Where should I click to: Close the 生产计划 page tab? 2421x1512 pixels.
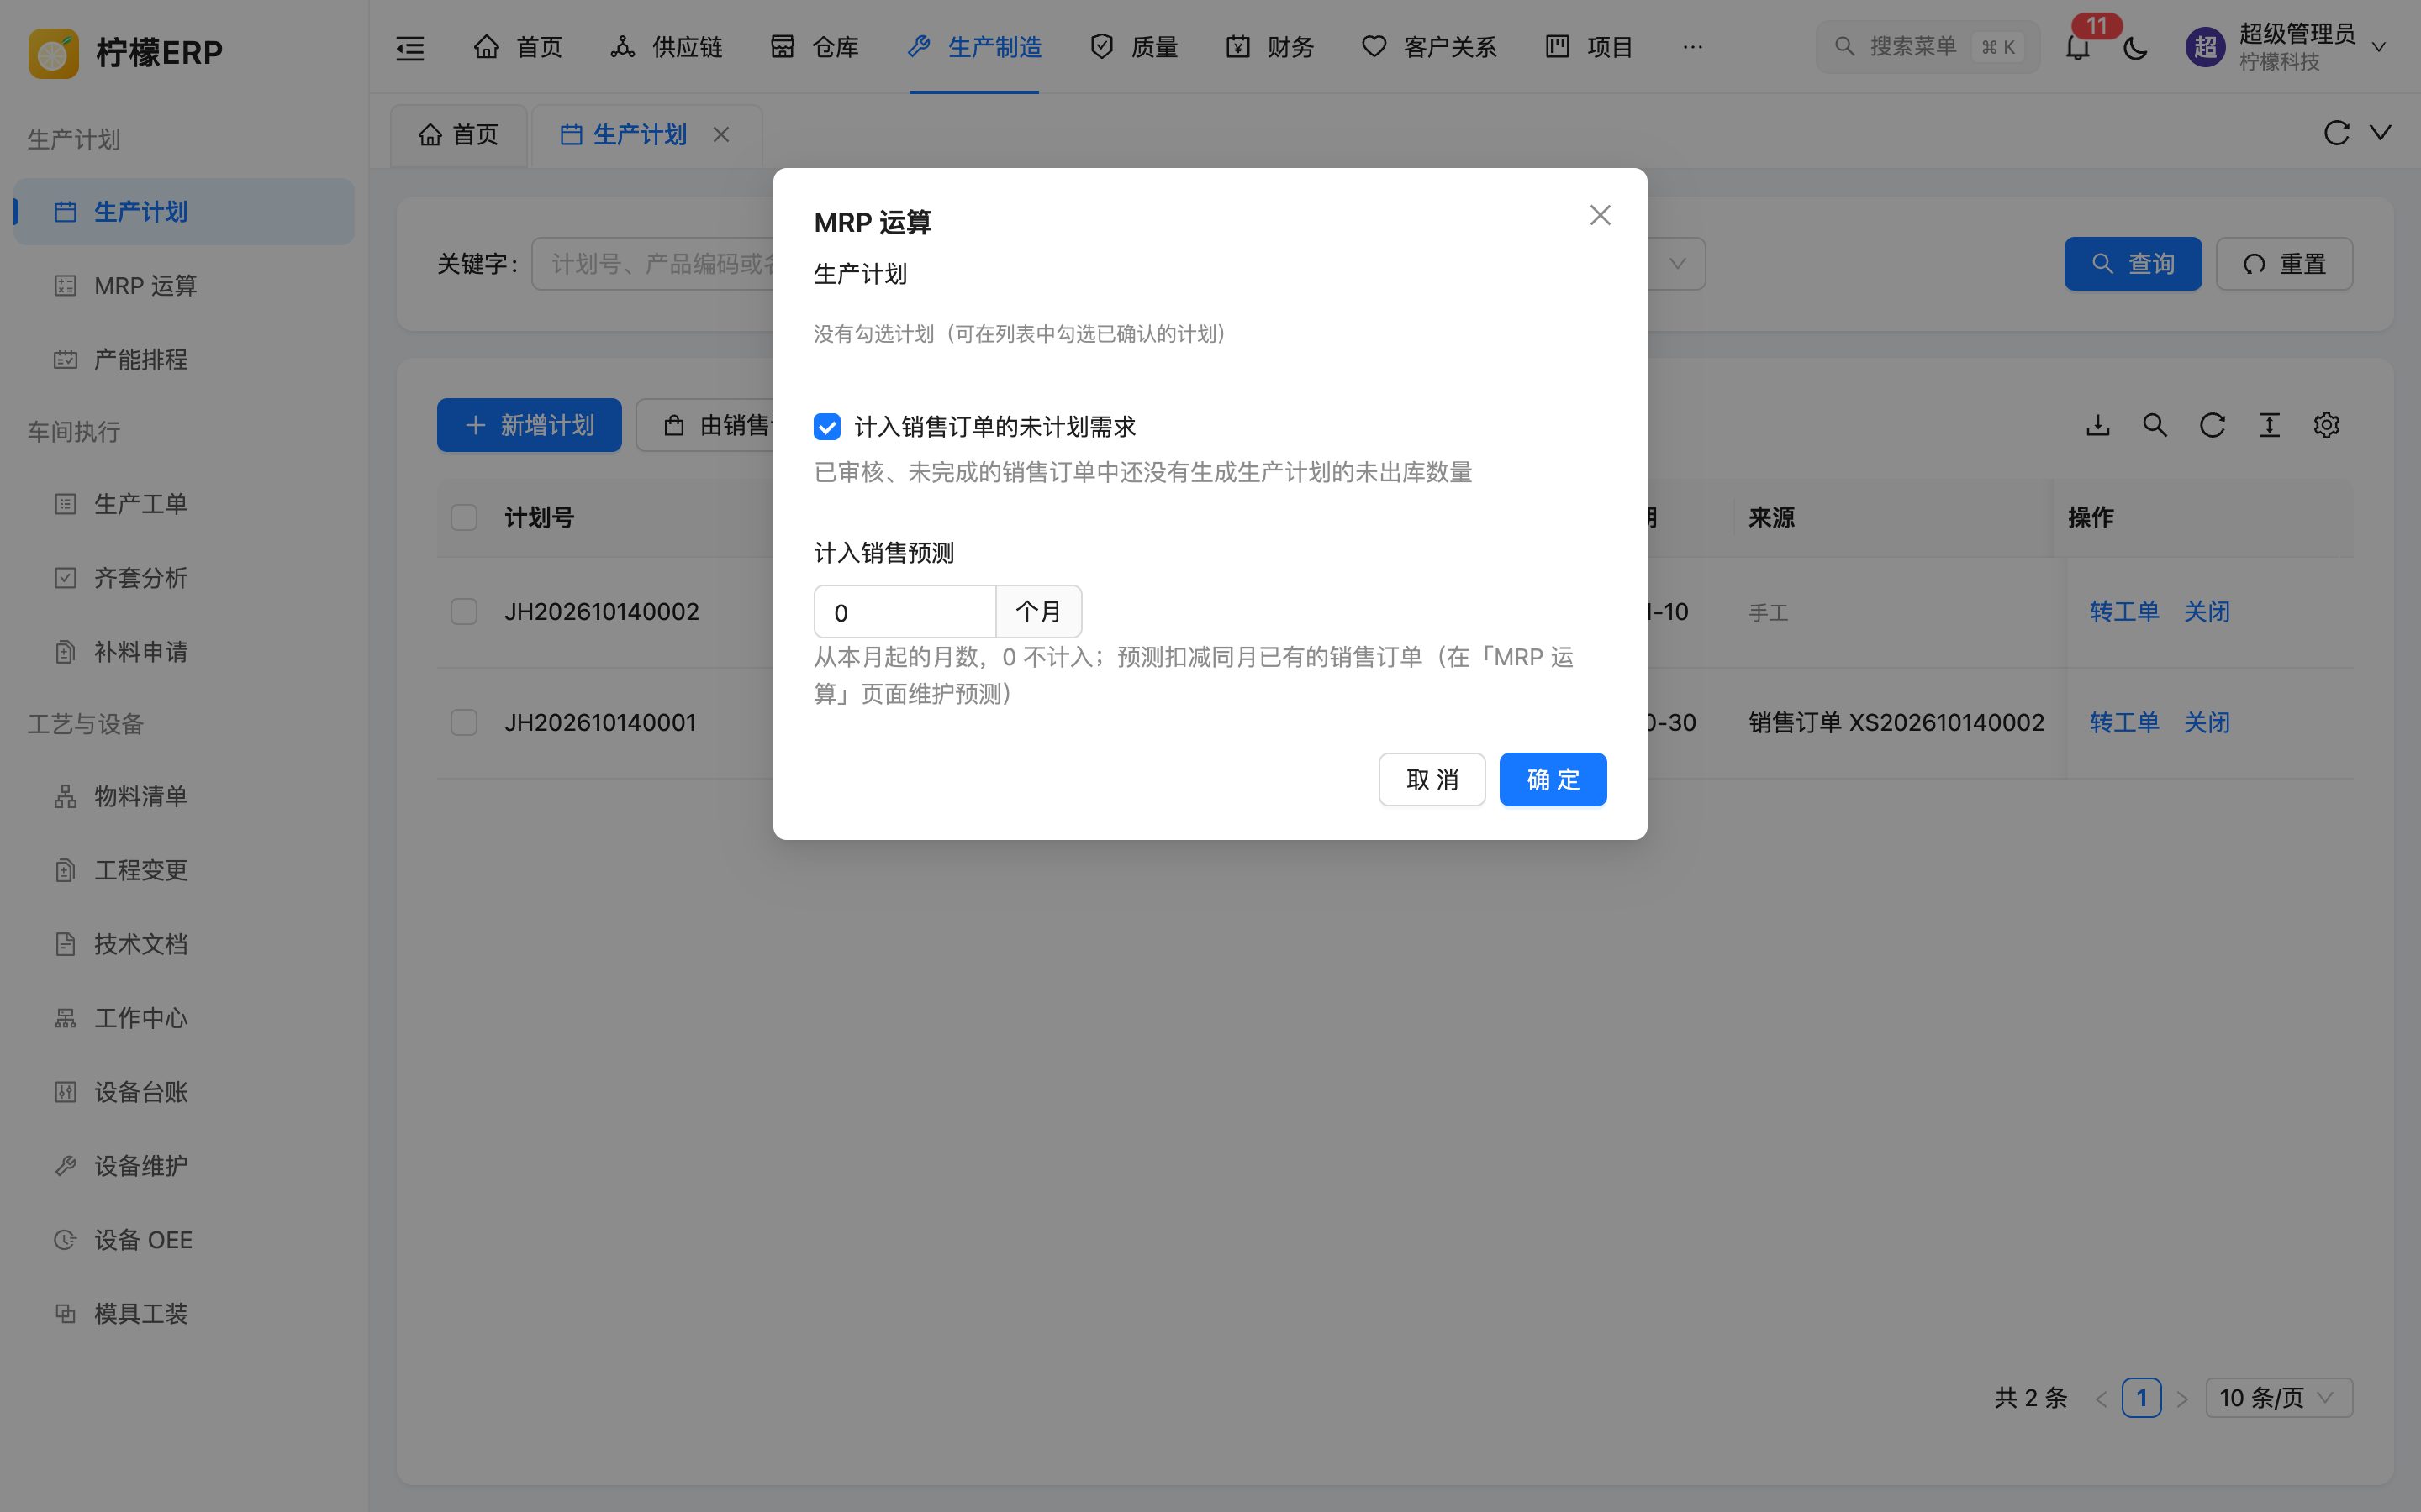[x=720, y=134]
